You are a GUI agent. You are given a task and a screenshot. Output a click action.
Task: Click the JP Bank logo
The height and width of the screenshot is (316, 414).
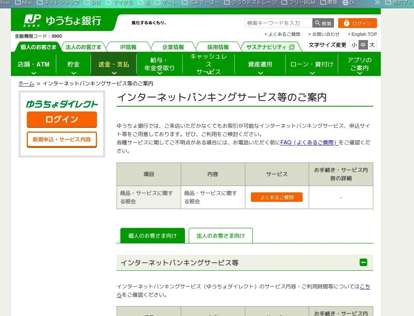[x=62, y=20]
